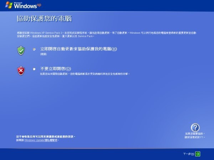Click the warning text under 不要立即開啟
Screen dimensions: 214x160
[x=85, y=74]
